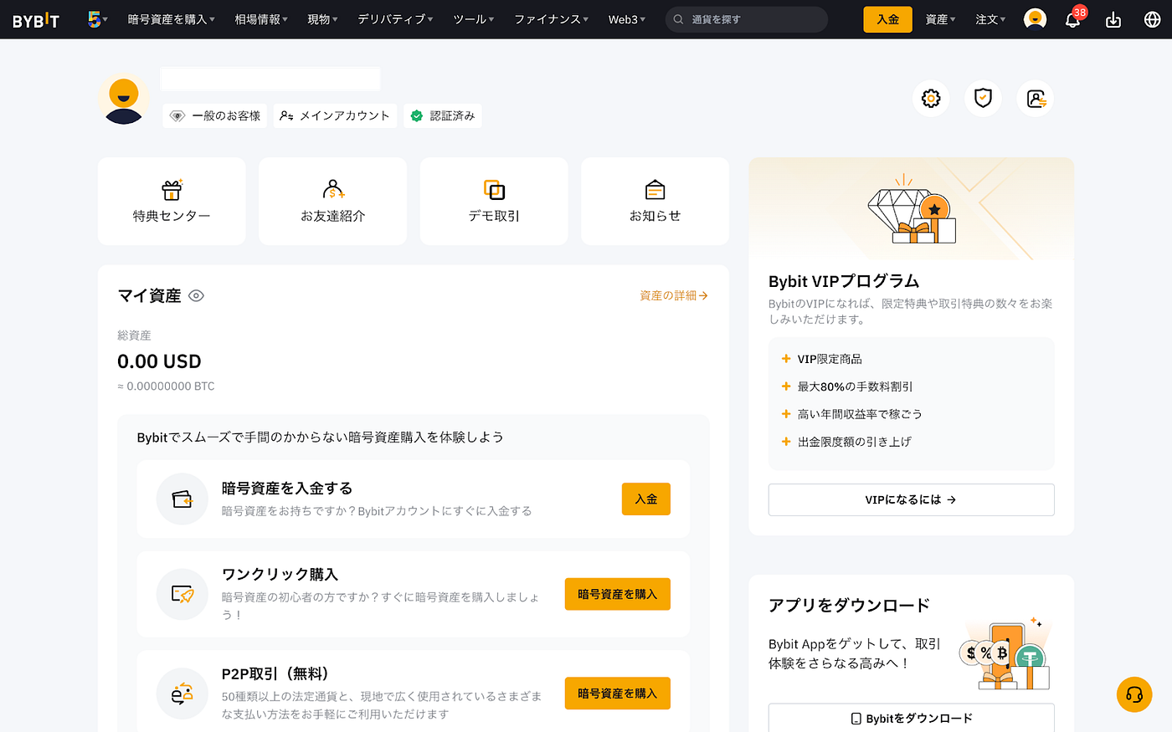
Task: Open the 資産の詳細 link
Action: click(x=674, y=295)
